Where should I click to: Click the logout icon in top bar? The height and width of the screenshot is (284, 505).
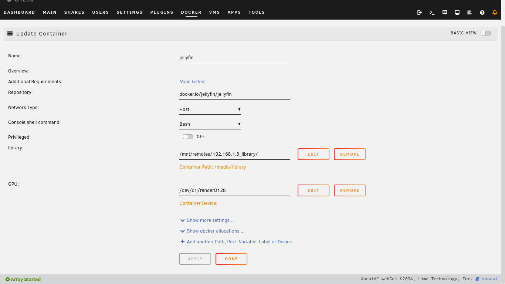[420, 12]
